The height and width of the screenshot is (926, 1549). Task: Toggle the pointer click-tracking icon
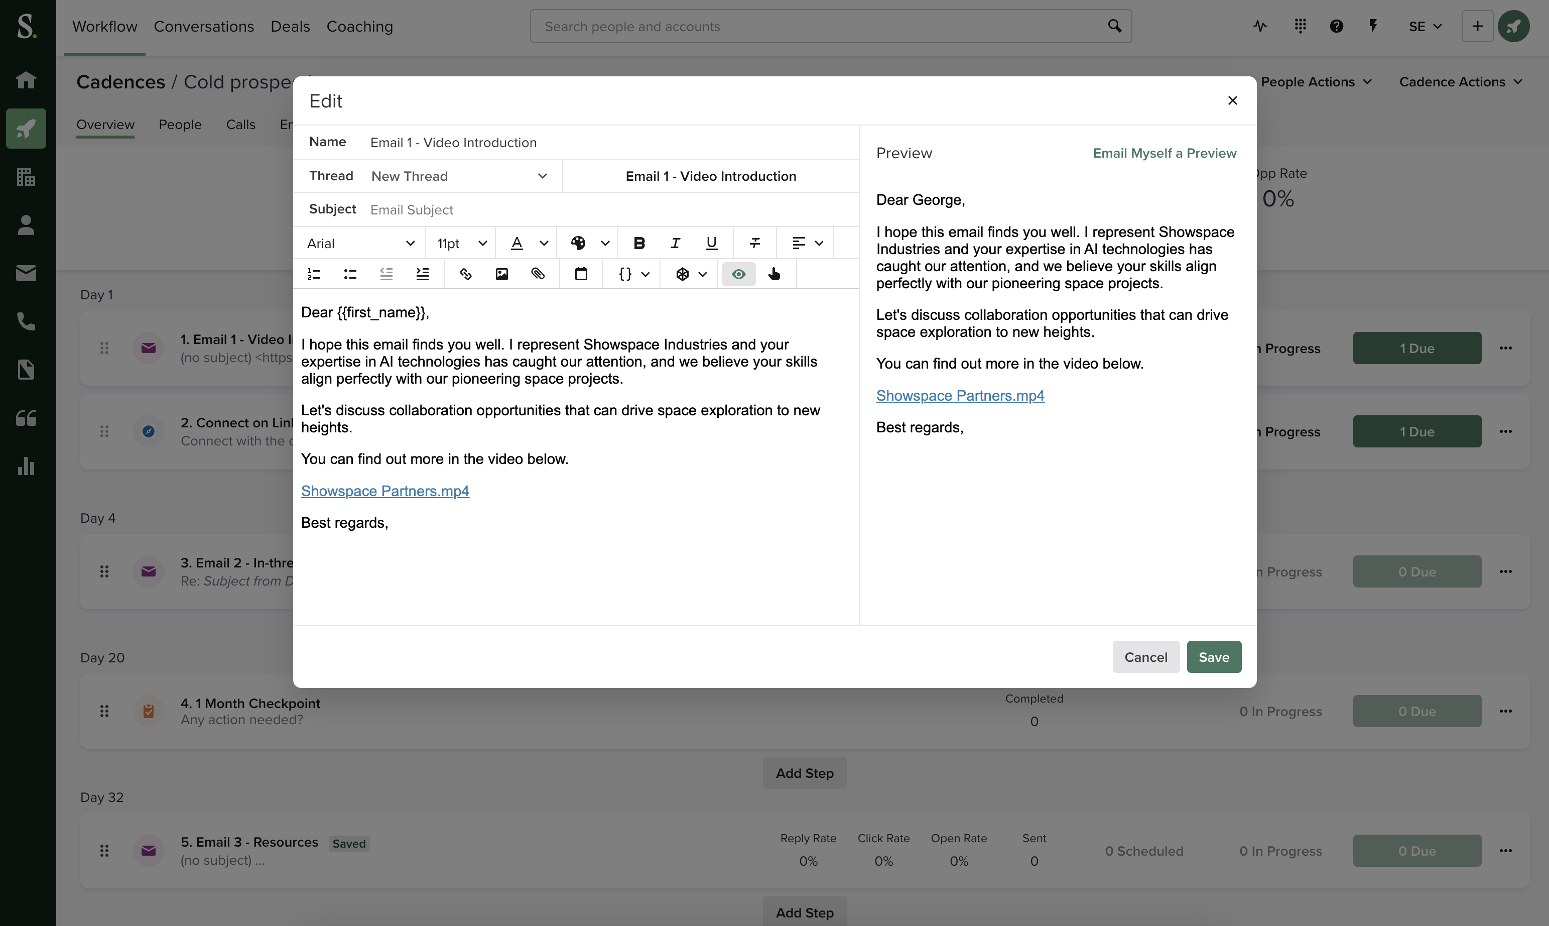click(x=774, y=274)
